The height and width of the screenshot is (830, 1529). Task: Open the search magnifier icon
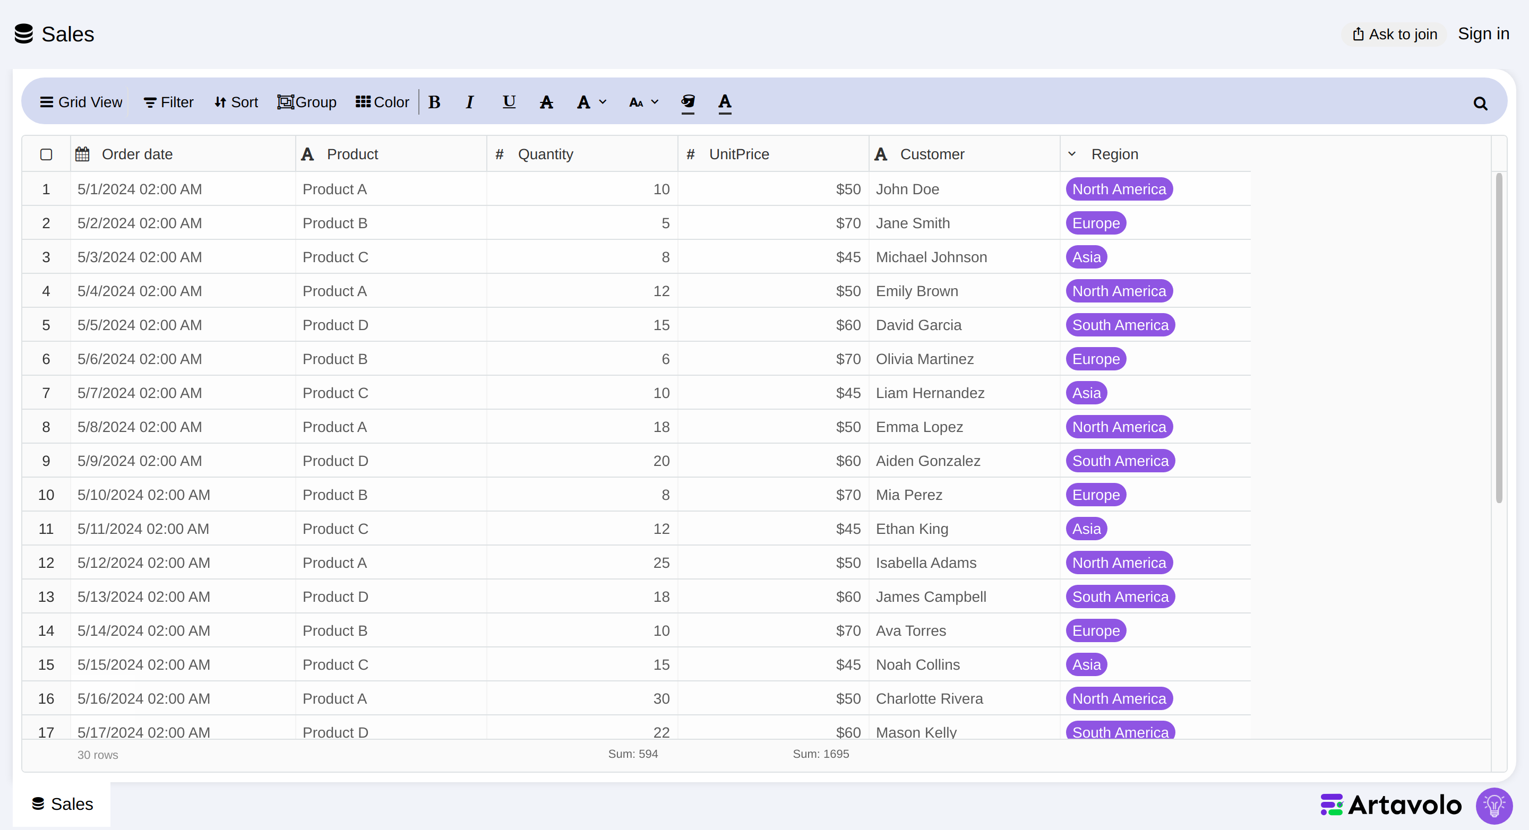(x=1480, y=104)
